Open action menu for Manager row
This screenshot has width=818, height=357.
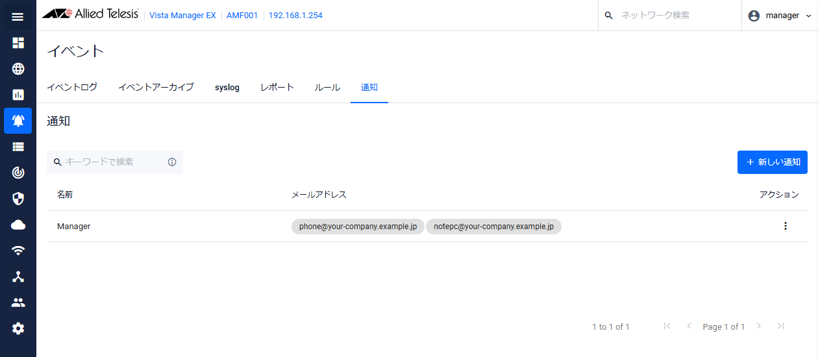point(785,226)
